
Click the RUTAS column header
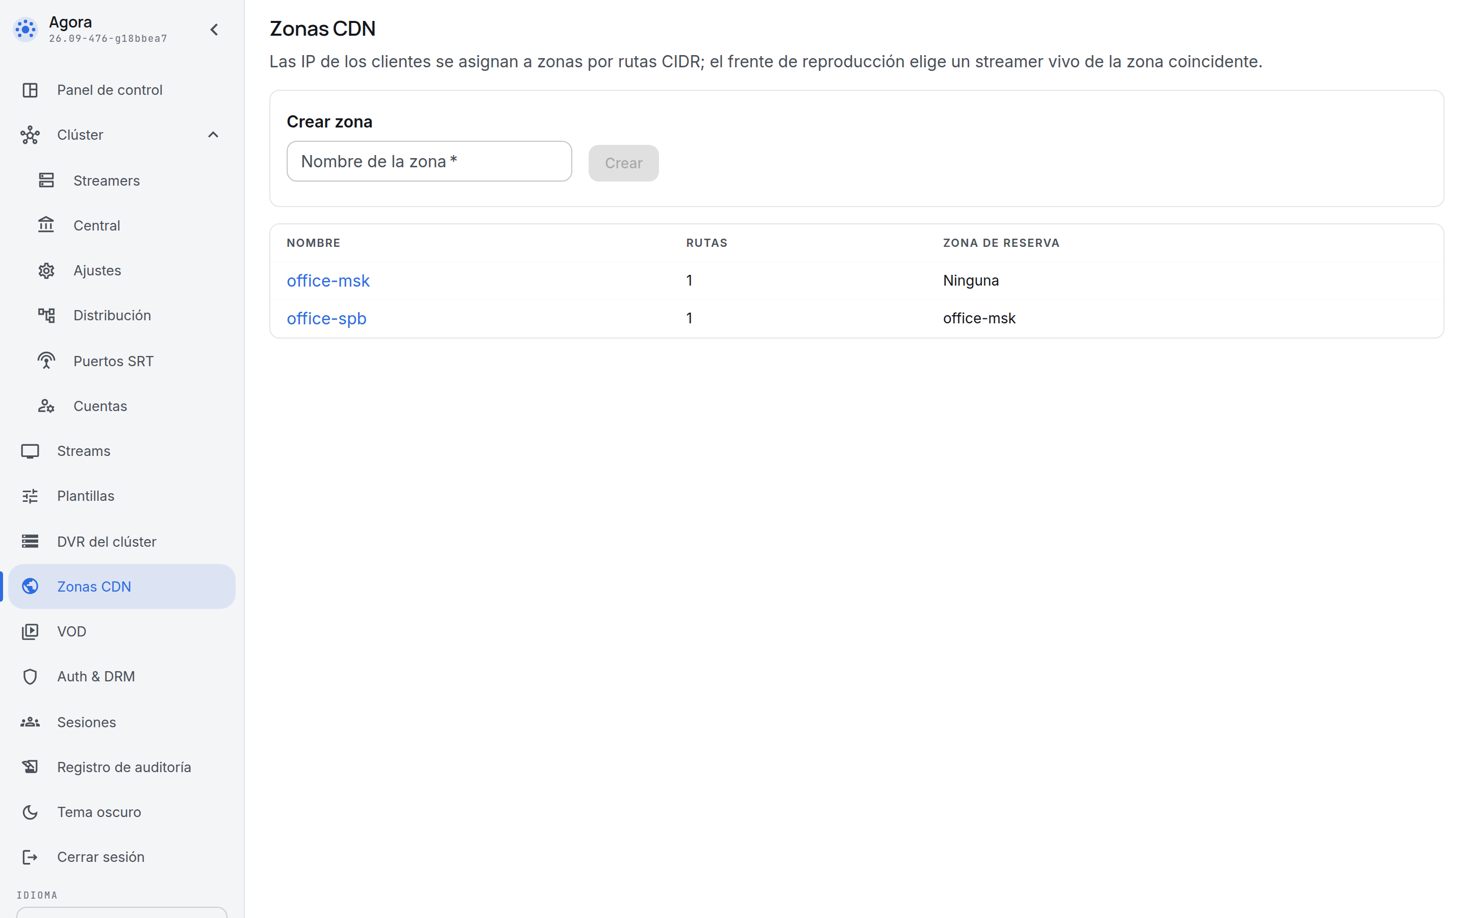coord(706,243)
